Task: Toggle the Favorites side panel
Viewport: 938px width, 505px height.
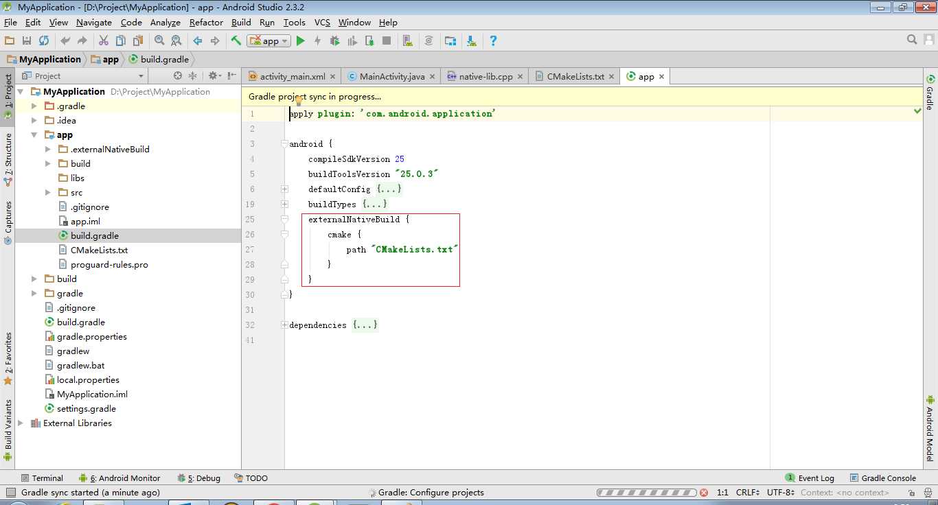Action: [8, 357]
